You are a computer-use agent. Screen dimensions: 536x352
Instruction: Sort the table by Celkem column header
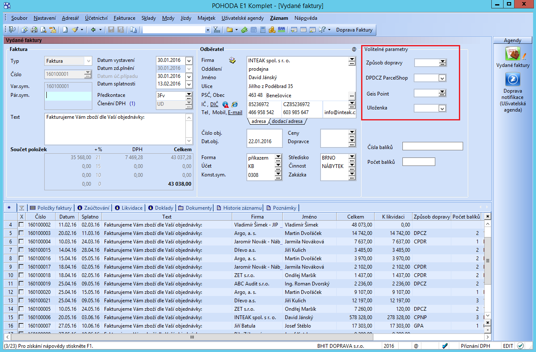tap(356, 216)
